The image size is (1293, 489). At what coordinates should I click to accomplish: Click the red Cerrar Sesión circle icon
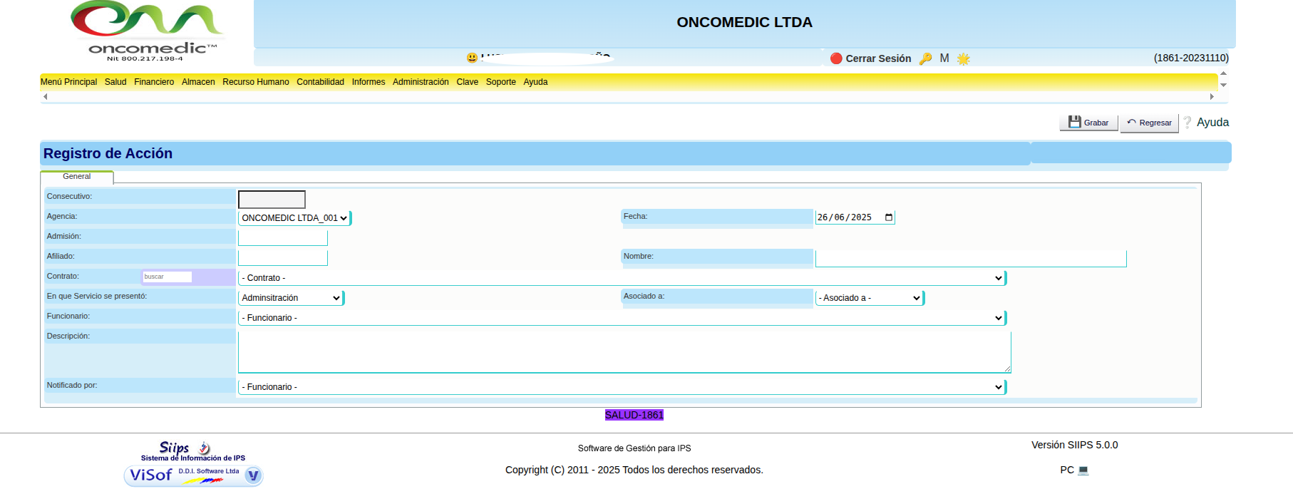coord(836,58)
